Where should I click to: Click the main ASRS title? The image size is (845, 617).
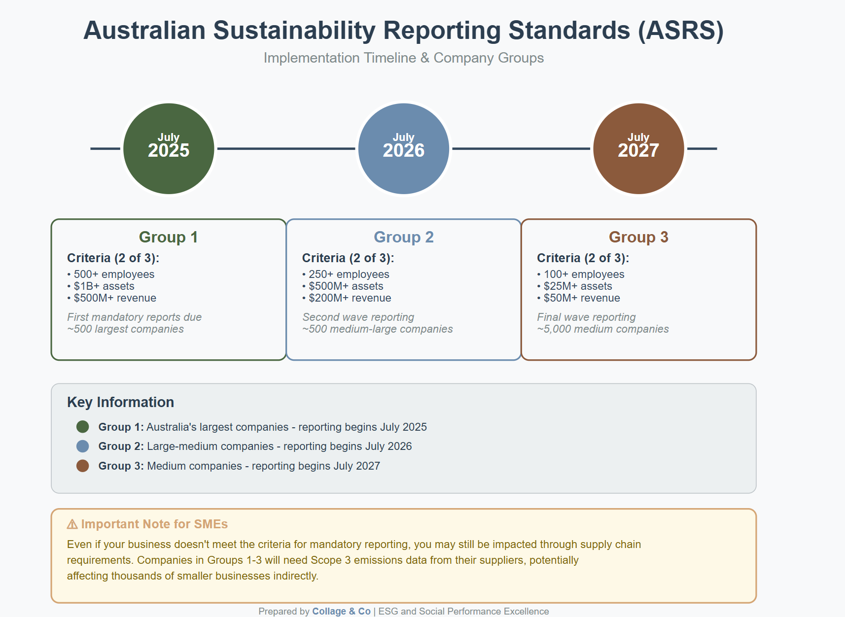(404, 30)
